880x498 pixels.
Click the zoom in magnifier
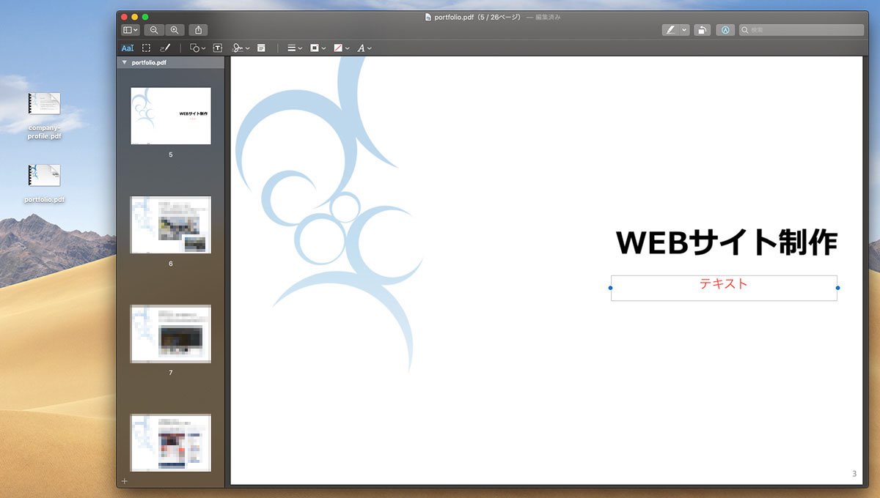click(x=175, y=30)
